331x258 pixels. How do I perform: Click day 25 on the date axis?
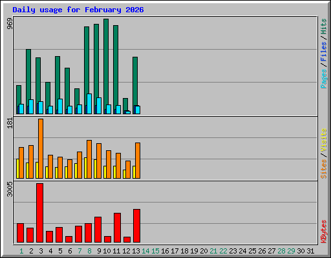point(252,251)
